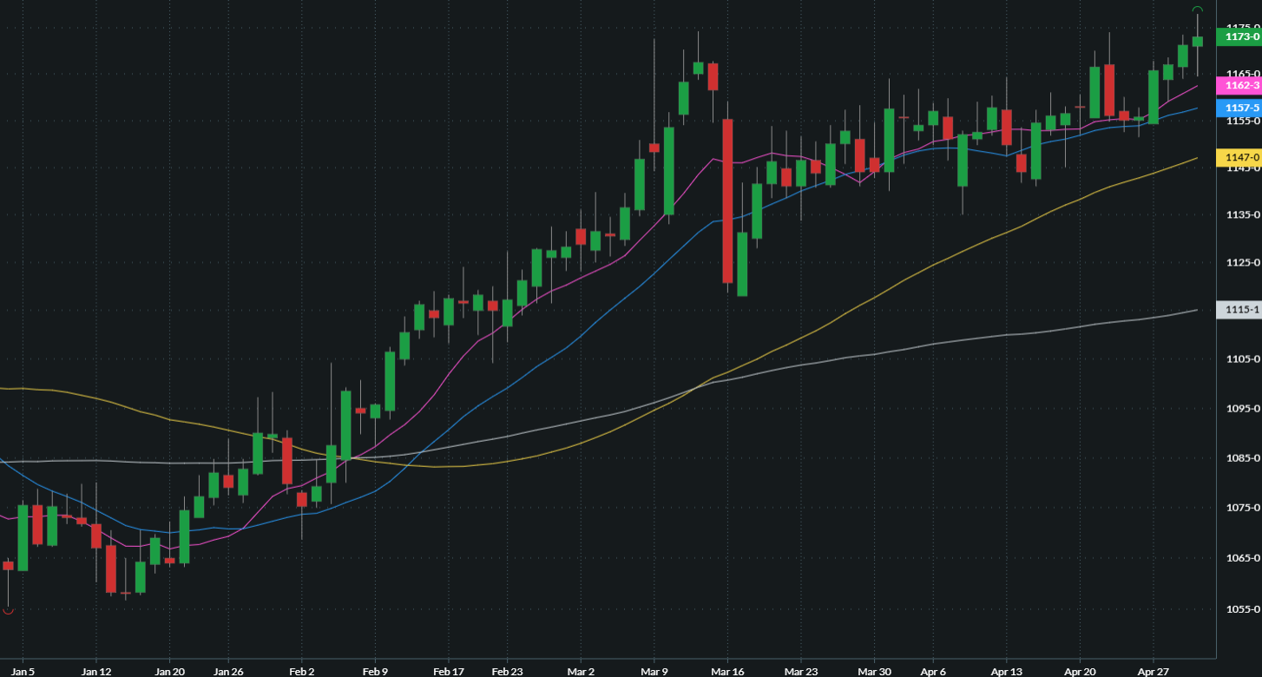
Task: Click the Mar 30 date label
Action: click(874, 670)
